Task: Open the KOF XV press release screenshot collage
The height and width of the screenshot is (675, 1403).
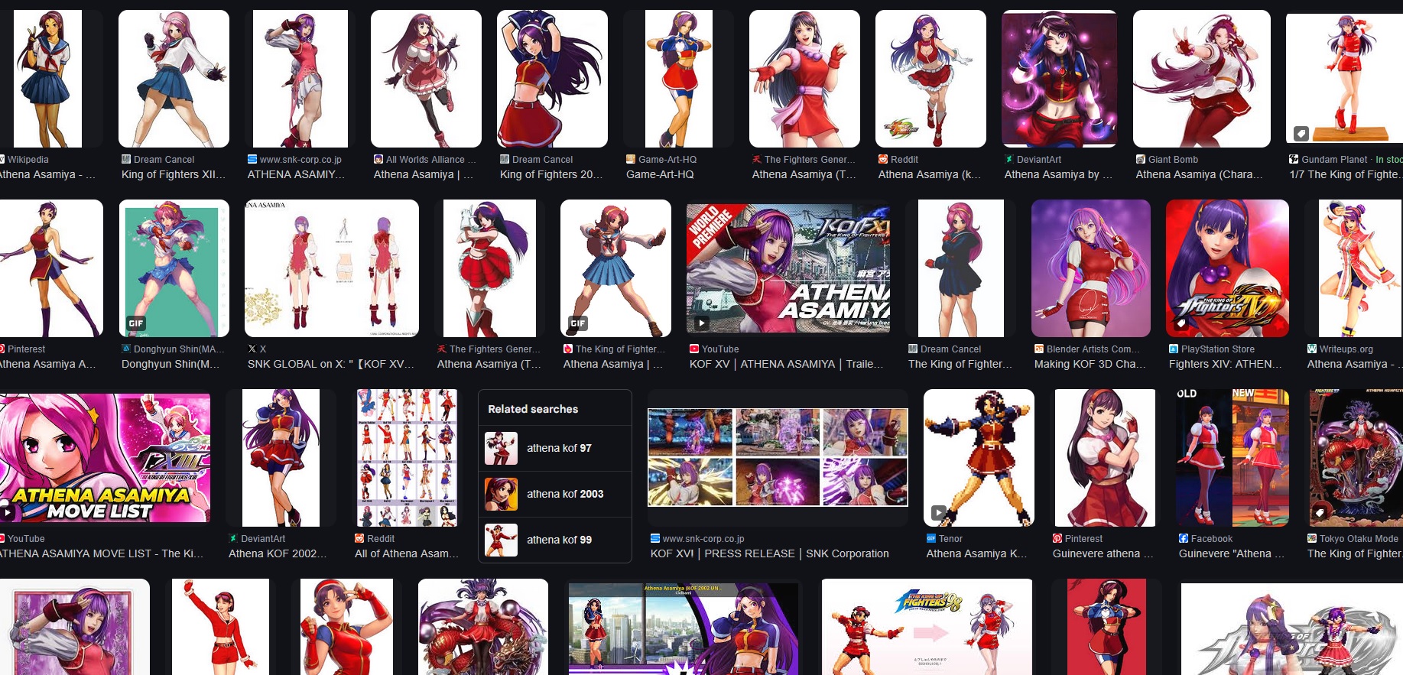Action: [778, 458]
